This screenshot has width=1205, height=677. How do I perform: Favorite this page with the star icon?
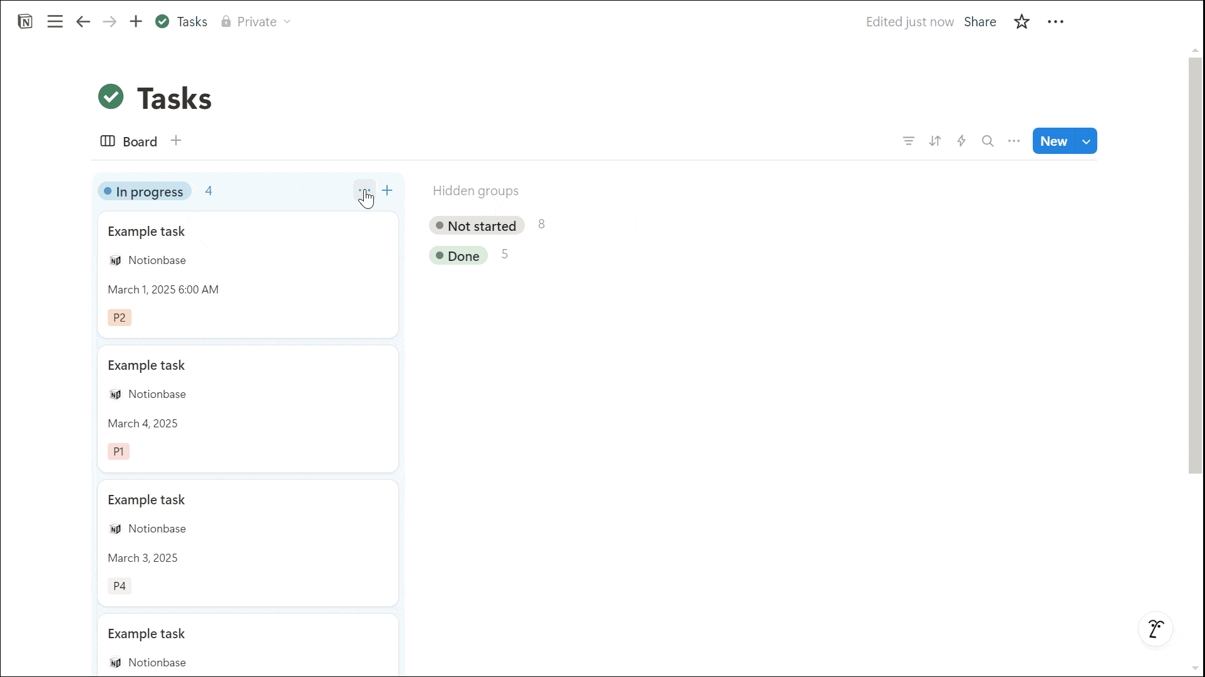coord(1021,22)
